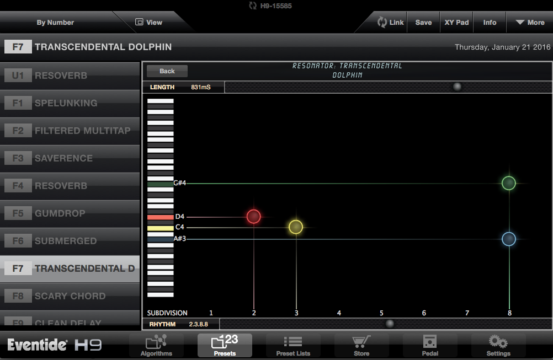553x360 pixels.
Task: Open the Preset Lists tab
Action: tap(293, 345)
